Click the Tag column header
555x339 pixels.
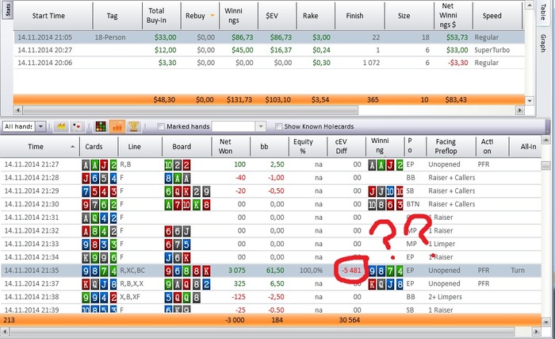pyautogui.click(x=113, y=16)
